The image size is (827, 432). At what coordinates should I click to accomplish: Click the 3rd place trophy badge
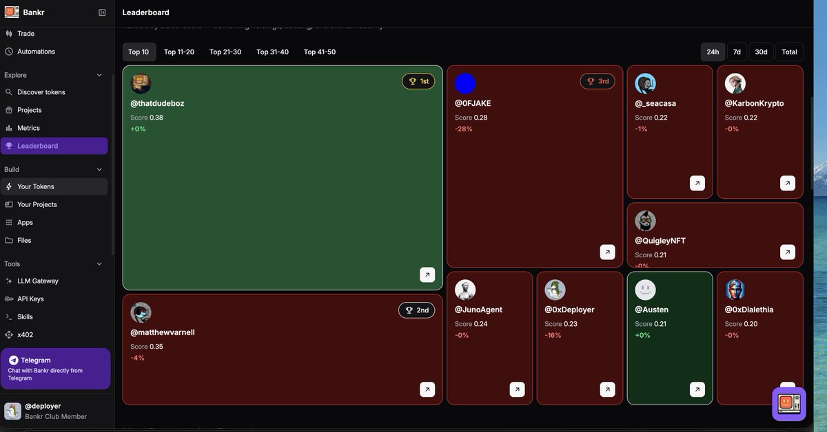(598, 81)
